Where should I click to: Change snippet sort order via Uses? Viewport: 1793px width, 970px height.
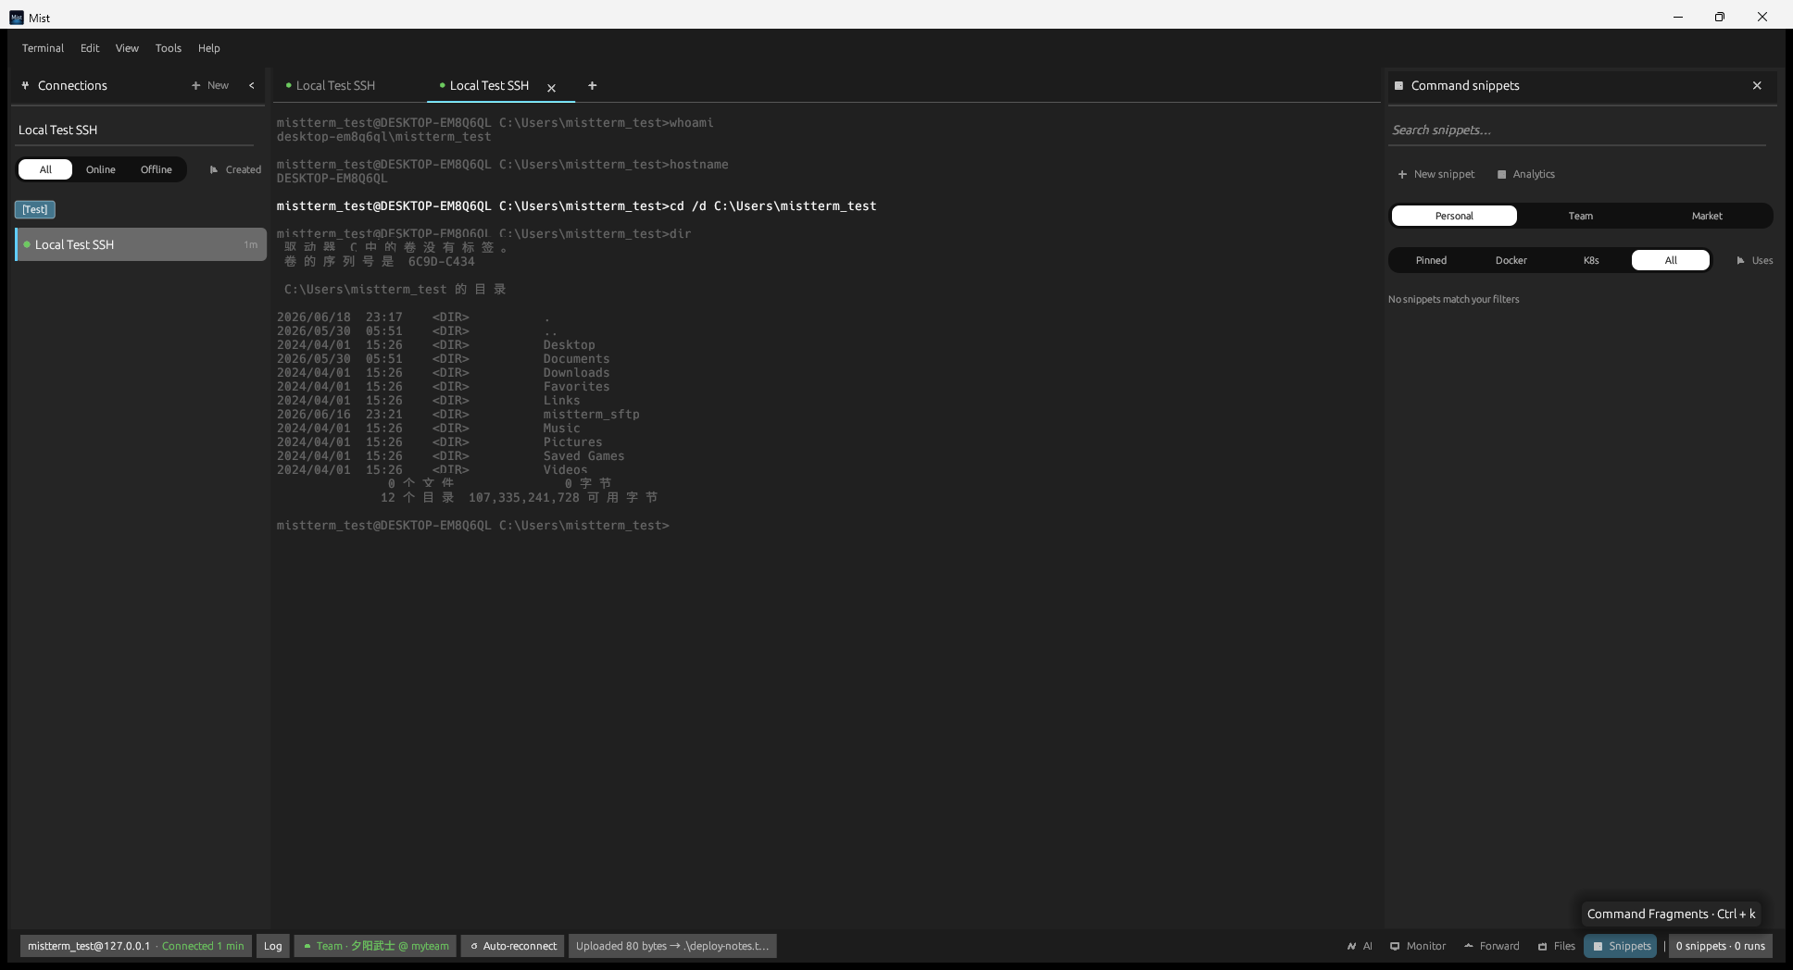coord(1754,260)
